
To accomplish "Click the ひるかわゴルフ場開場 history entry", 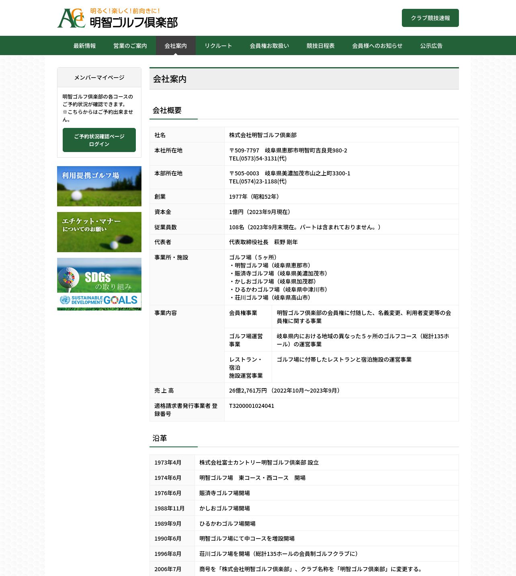I will pyautogui.click(x=227, y=524).
